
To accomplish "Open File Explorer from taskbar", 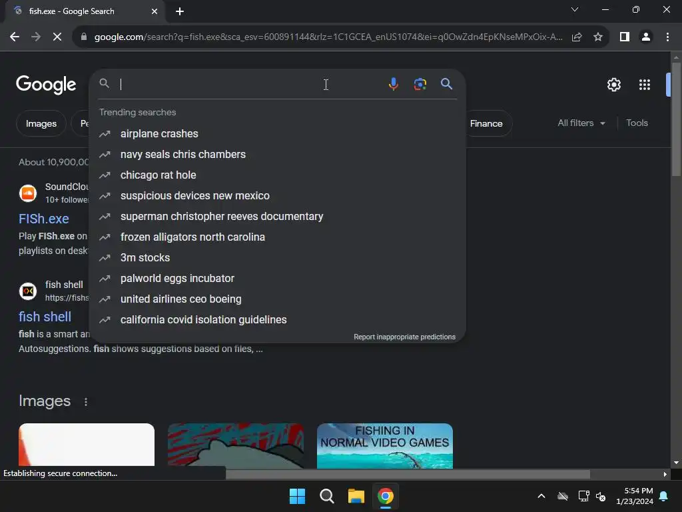I will [x=356, y=496].
